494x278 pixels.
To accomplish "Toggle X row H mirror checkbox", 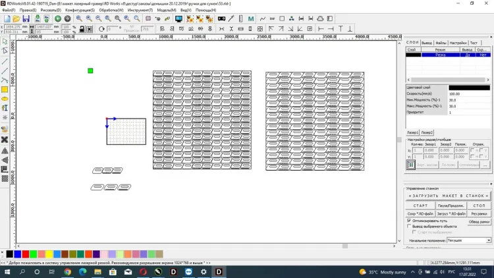I will click(x=472, y=150).
